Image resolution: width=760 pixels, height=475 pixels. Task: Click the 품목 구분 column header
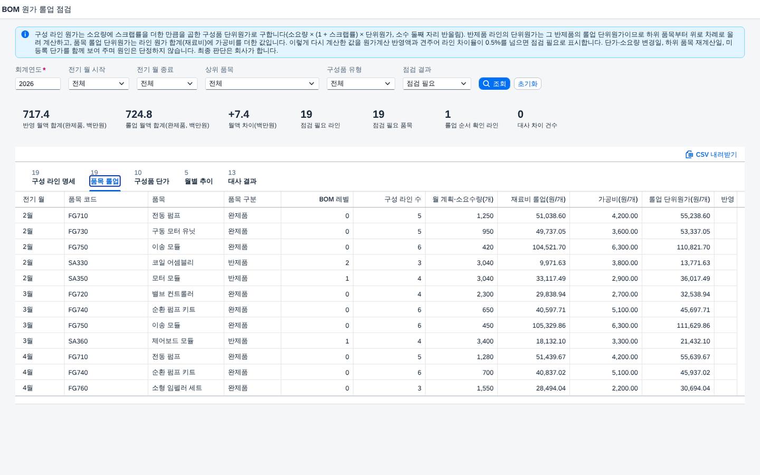(252, 199)
